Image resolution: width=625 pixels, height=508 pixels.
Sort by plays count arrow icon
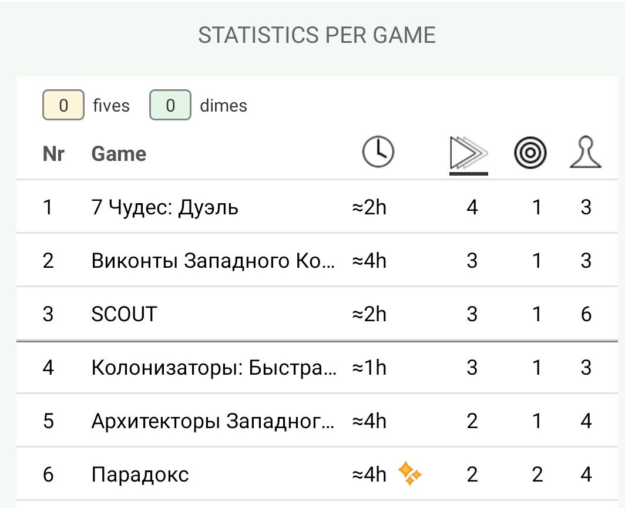click(469, 154)
